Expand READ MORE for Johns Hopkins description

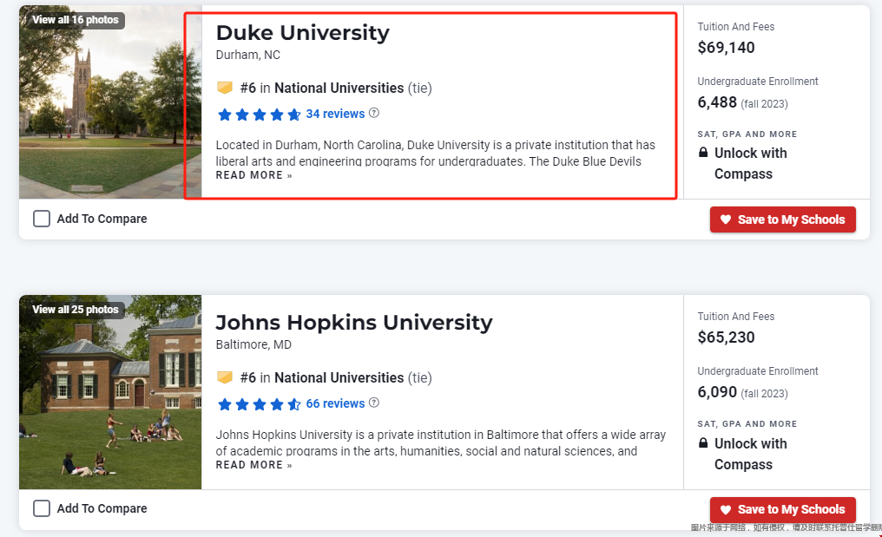[254, 465]
